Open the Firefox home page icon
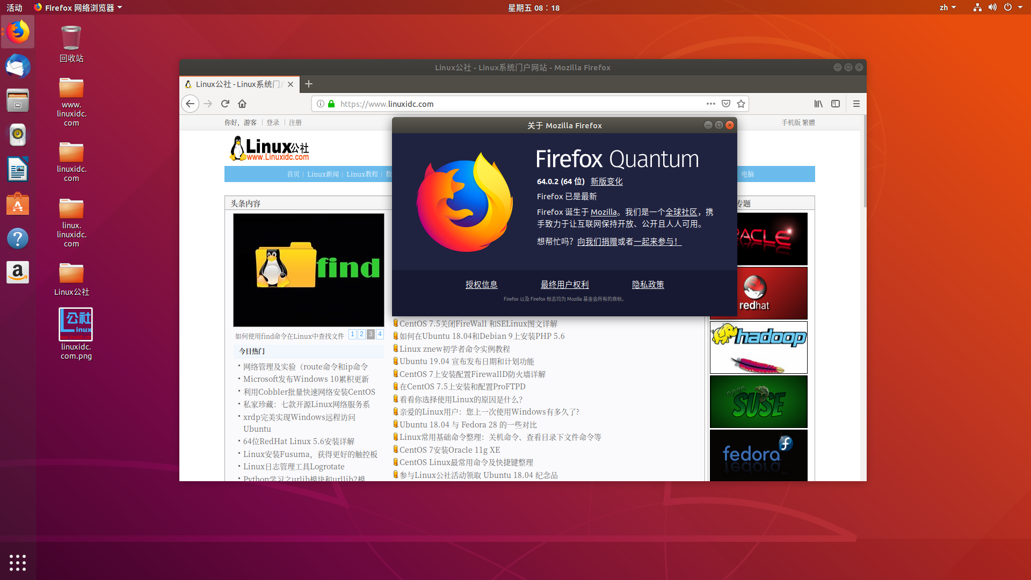1031x580 pixels. pyautogui.click(x=242, y=104)
